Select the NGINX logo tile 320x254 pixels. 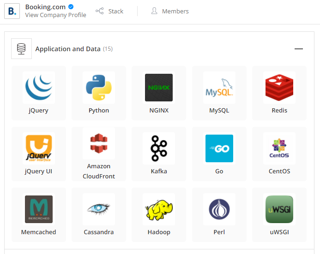159,88
